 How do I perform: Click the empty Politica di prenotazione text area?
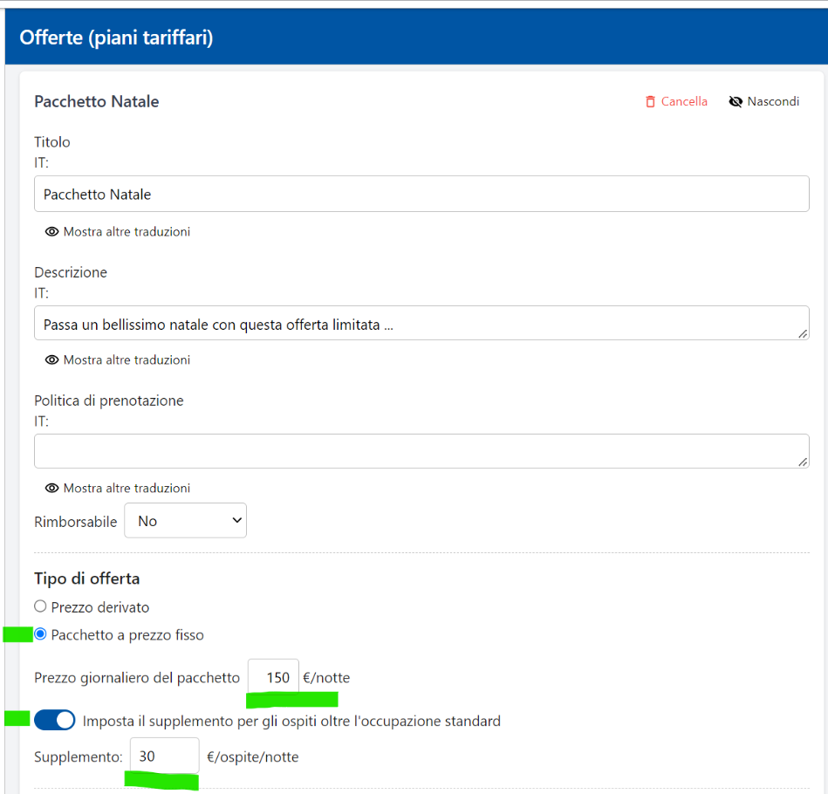click(421, 451)
